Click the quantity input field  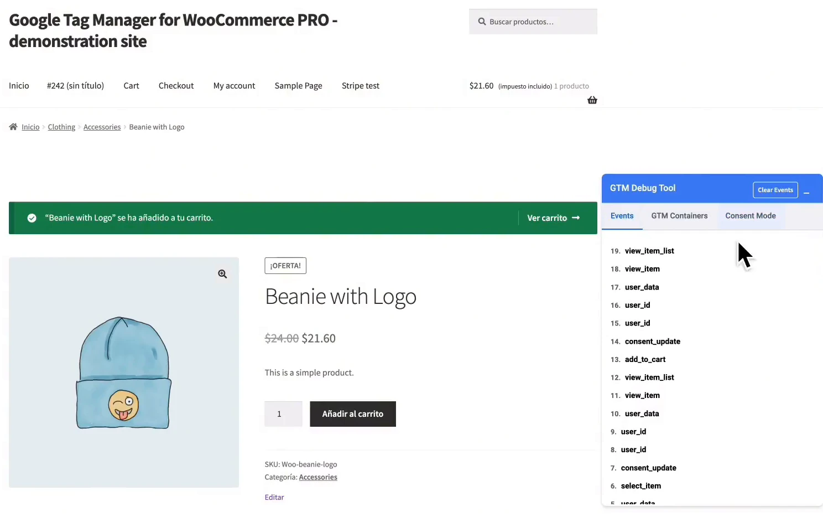[283, 414]
